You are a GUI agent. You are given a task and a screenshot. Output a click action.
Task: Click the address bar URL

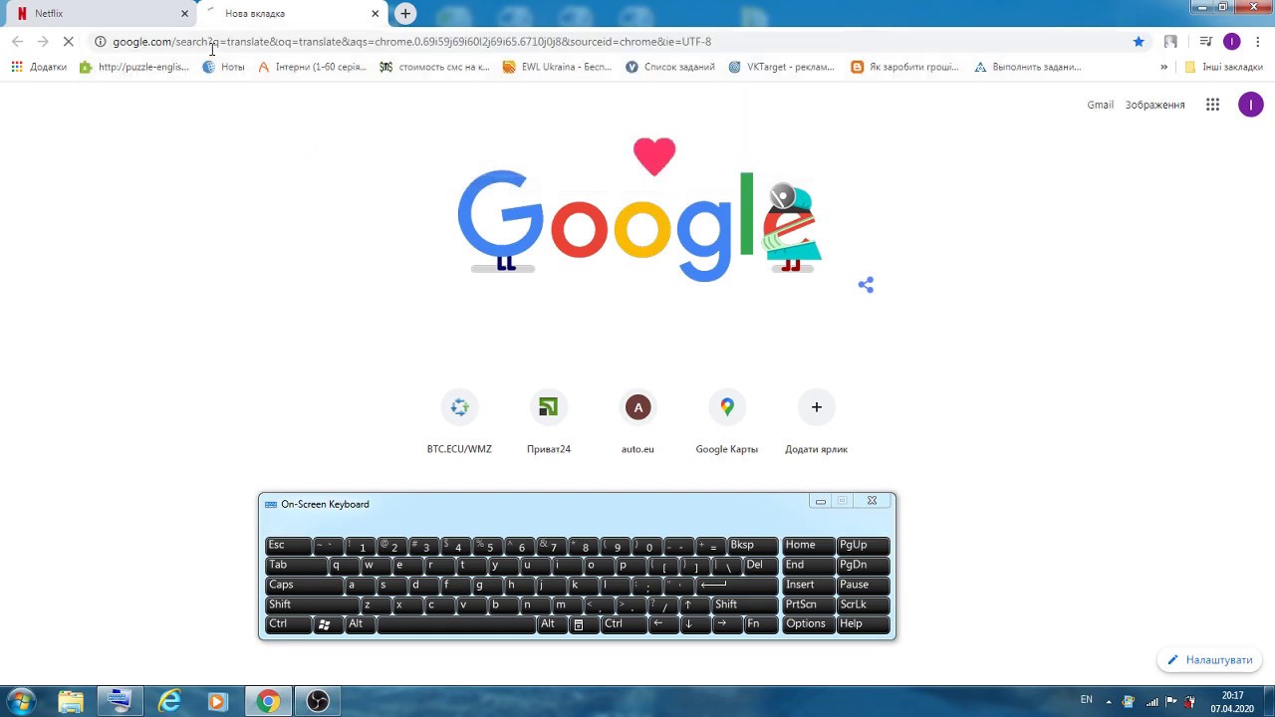pyautogui.click(x=411, y=42)
